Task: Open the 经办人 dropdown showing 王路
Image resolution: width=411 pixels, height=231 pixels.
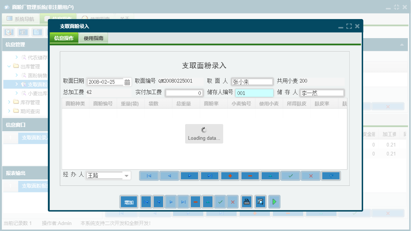Action: click(126, 175)
